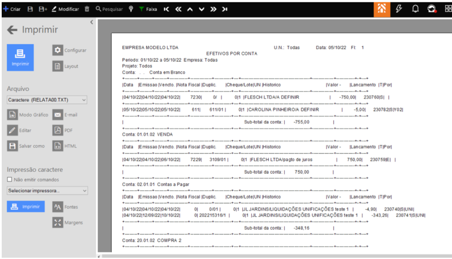
Task: Click Salvar como option
Action: tap(26, 146)
